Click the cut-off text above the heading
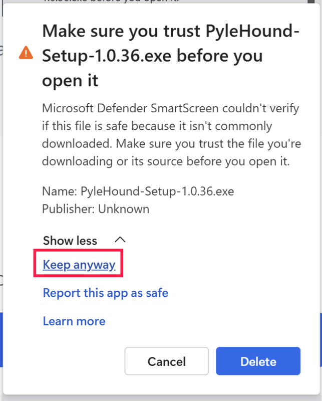322x401 pixels. click(x=150, y=3)
